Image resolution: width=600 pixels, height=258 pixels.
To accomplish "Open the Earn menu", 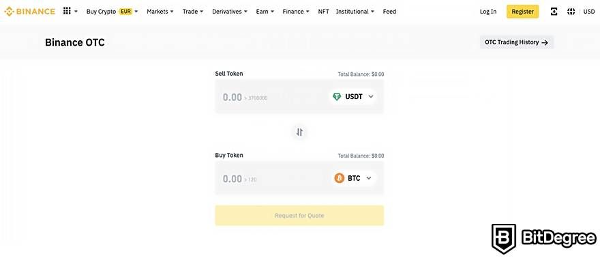I will click(x=265, y=12).
